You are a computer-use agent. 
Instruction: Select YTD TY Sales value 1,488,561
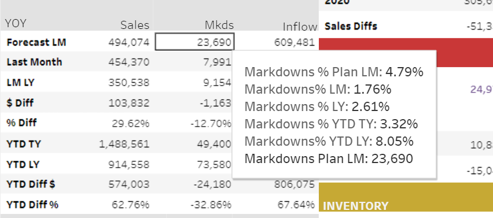124,144
